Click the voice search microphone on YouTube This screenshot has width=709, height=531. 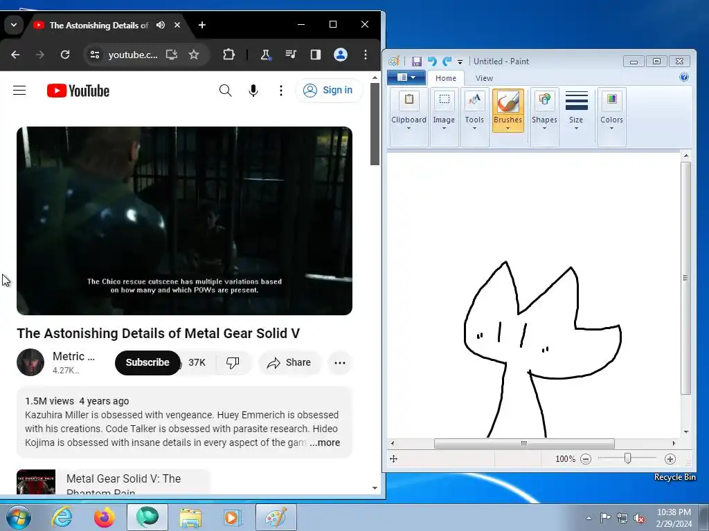tap(253, 91)
